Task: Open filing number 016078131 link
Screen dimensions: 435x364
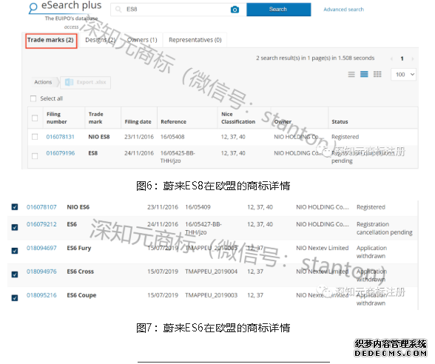Action: coord(60,137)
